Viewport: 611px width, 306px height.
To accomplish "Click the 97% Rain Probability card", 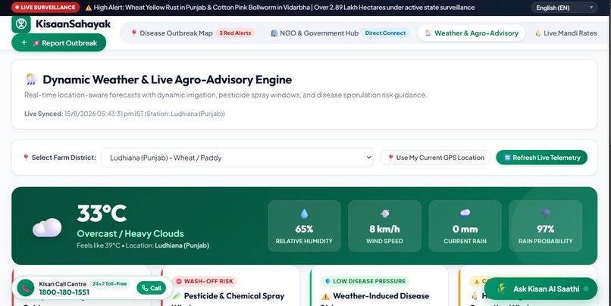I will 546,226.
